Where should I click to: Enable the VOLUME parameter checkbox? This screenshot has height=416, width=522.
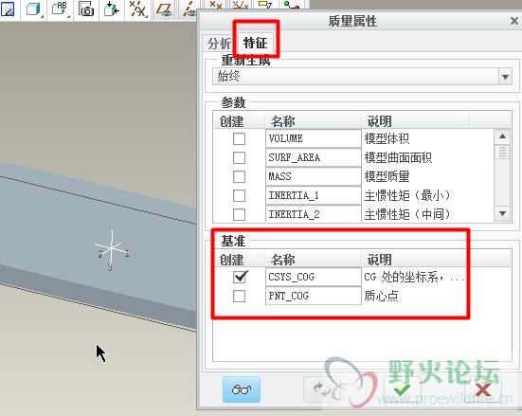coord(239,138)
